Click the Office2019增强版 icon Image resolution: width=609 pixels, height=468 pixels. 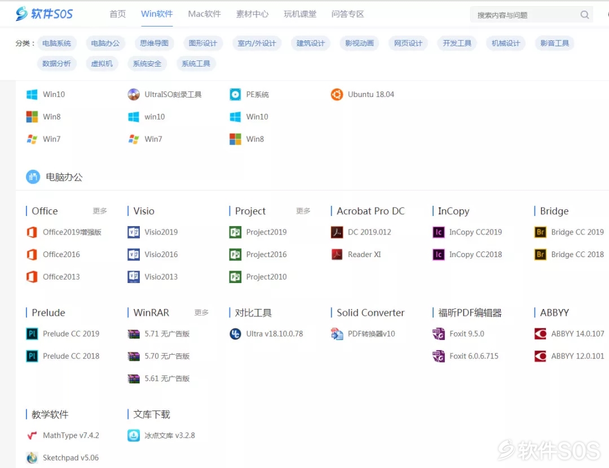32,232
